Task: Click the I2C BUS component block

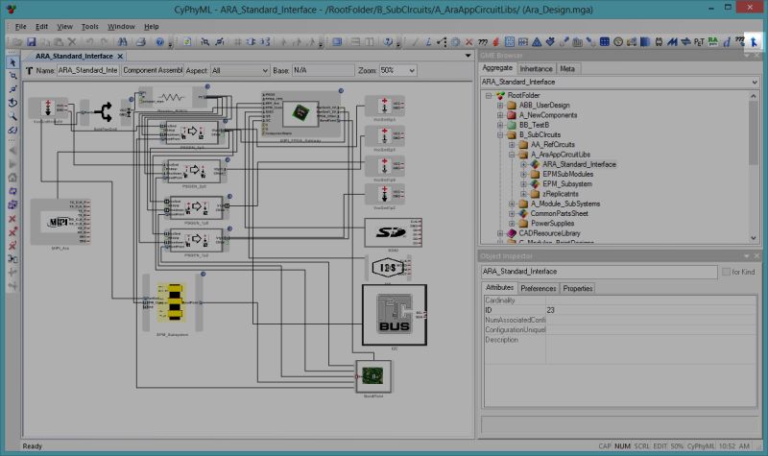Action: click(x=395, y=315)
